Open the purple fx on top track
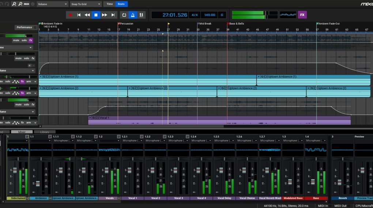The image size is (373, 208). coord(31,41)
